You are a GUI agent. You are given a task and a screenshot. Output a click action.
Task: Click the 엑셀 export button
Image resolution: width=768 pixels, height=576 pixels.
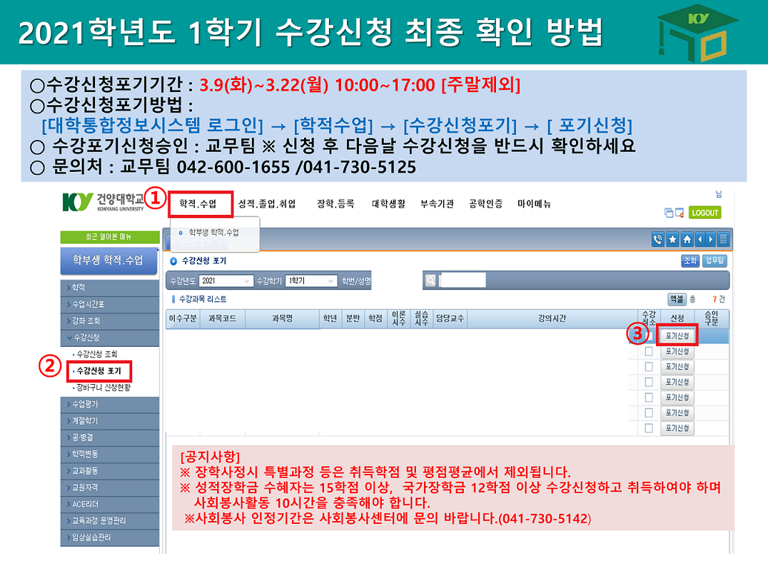tap(675, 299)
